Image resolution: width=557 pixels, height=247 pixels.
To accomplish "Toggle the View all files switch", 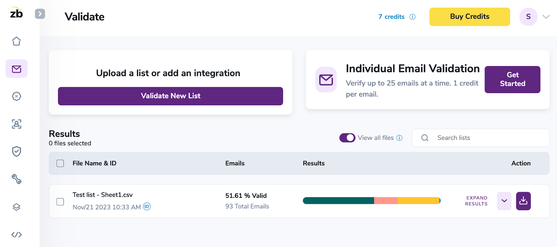I will 347,138.
